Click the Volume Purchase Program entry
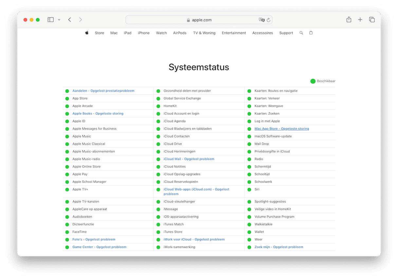This screenshot has width=398, height=279. [275, 217]
